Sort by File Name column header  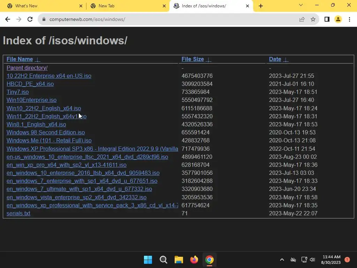pyautogui.click(x=20, y=59)
